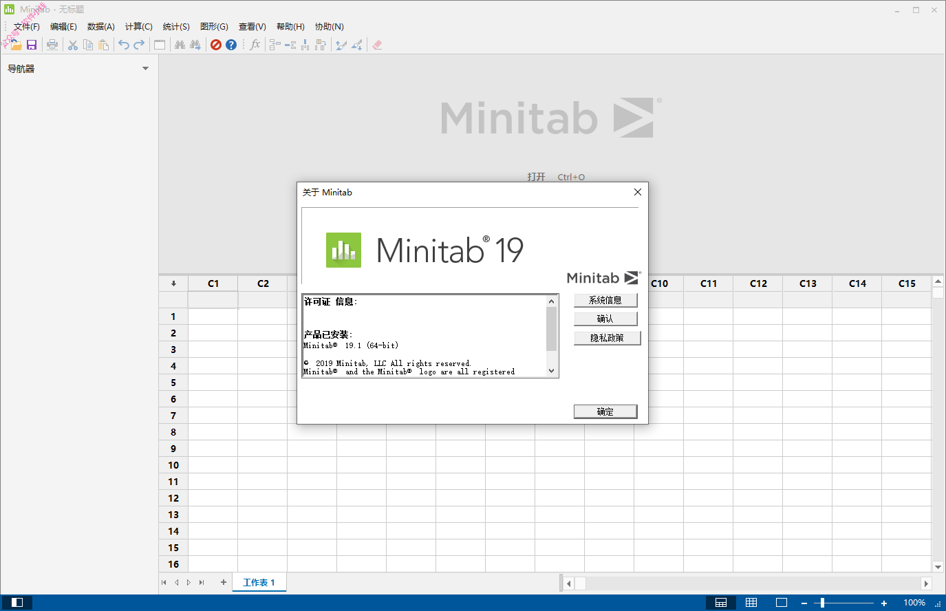Zoom out with the minus button
The width and height of the screenshot is (946, 611).
804,603
